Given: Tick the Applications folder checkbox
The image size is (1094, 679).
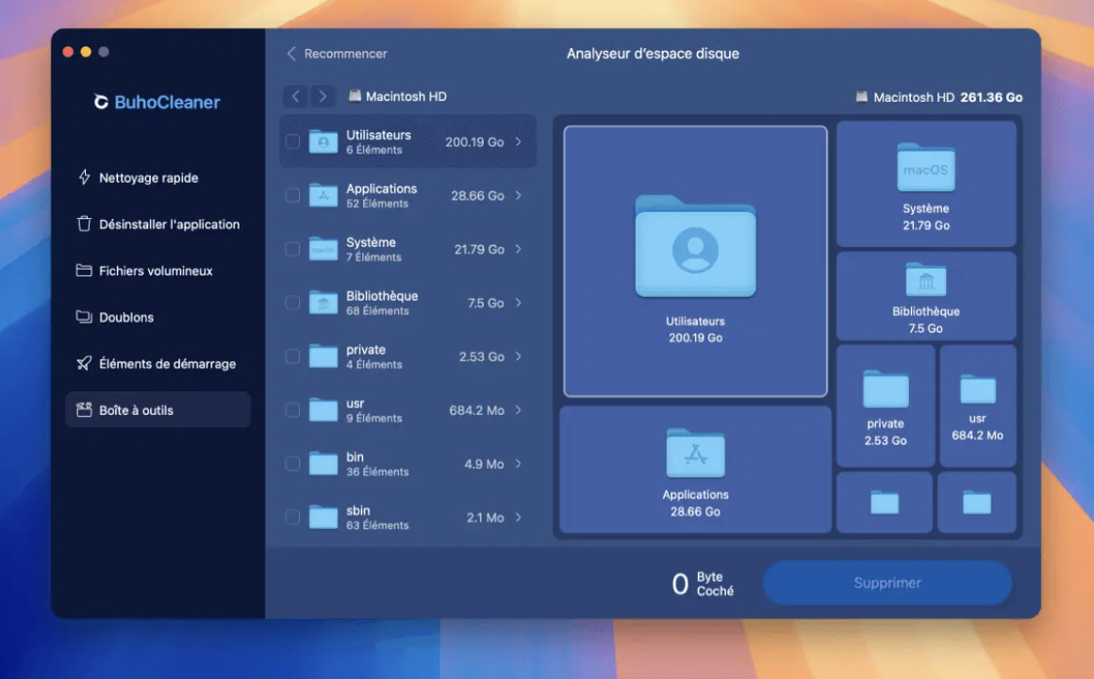Looking at the screenshot, I should pyautogui.click(x=292, y=195).
